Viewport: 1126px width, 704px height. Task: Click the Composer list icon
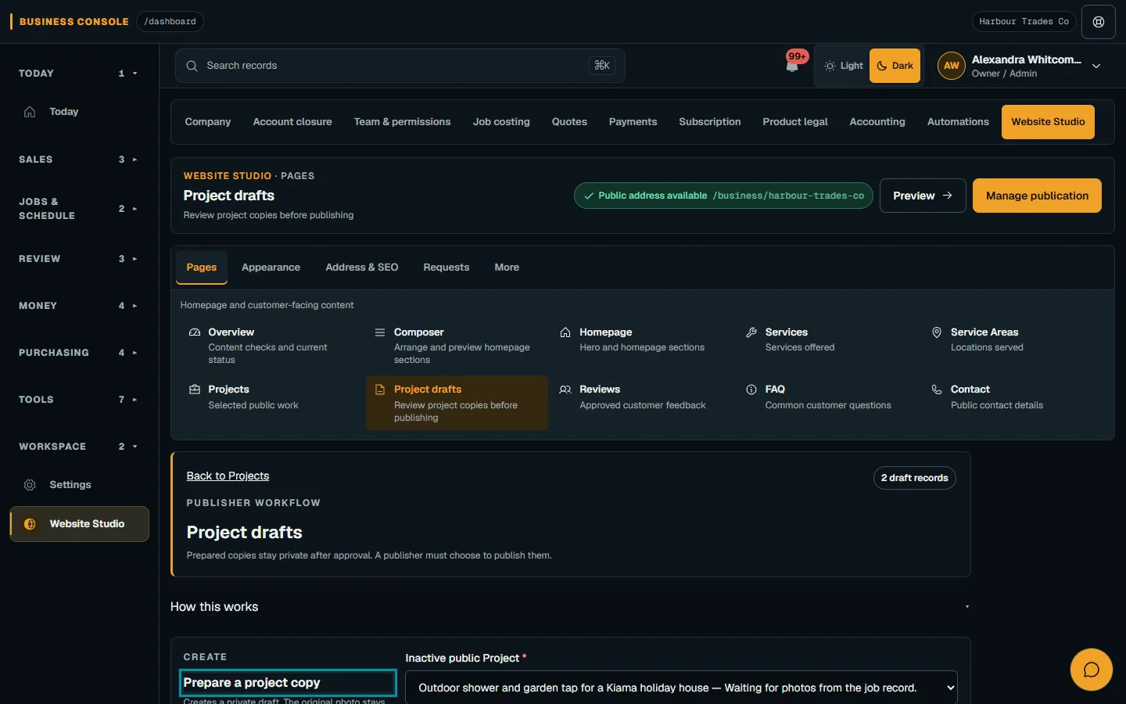380,332
